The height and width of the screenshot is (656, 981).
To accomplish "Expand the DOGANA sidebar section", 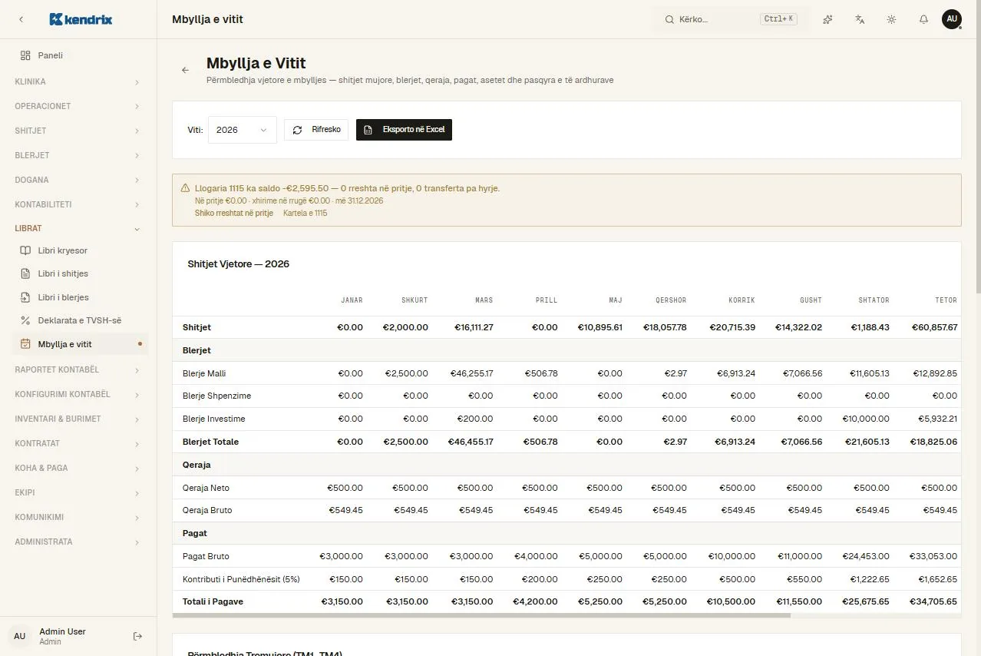I will tap(78, 180).
